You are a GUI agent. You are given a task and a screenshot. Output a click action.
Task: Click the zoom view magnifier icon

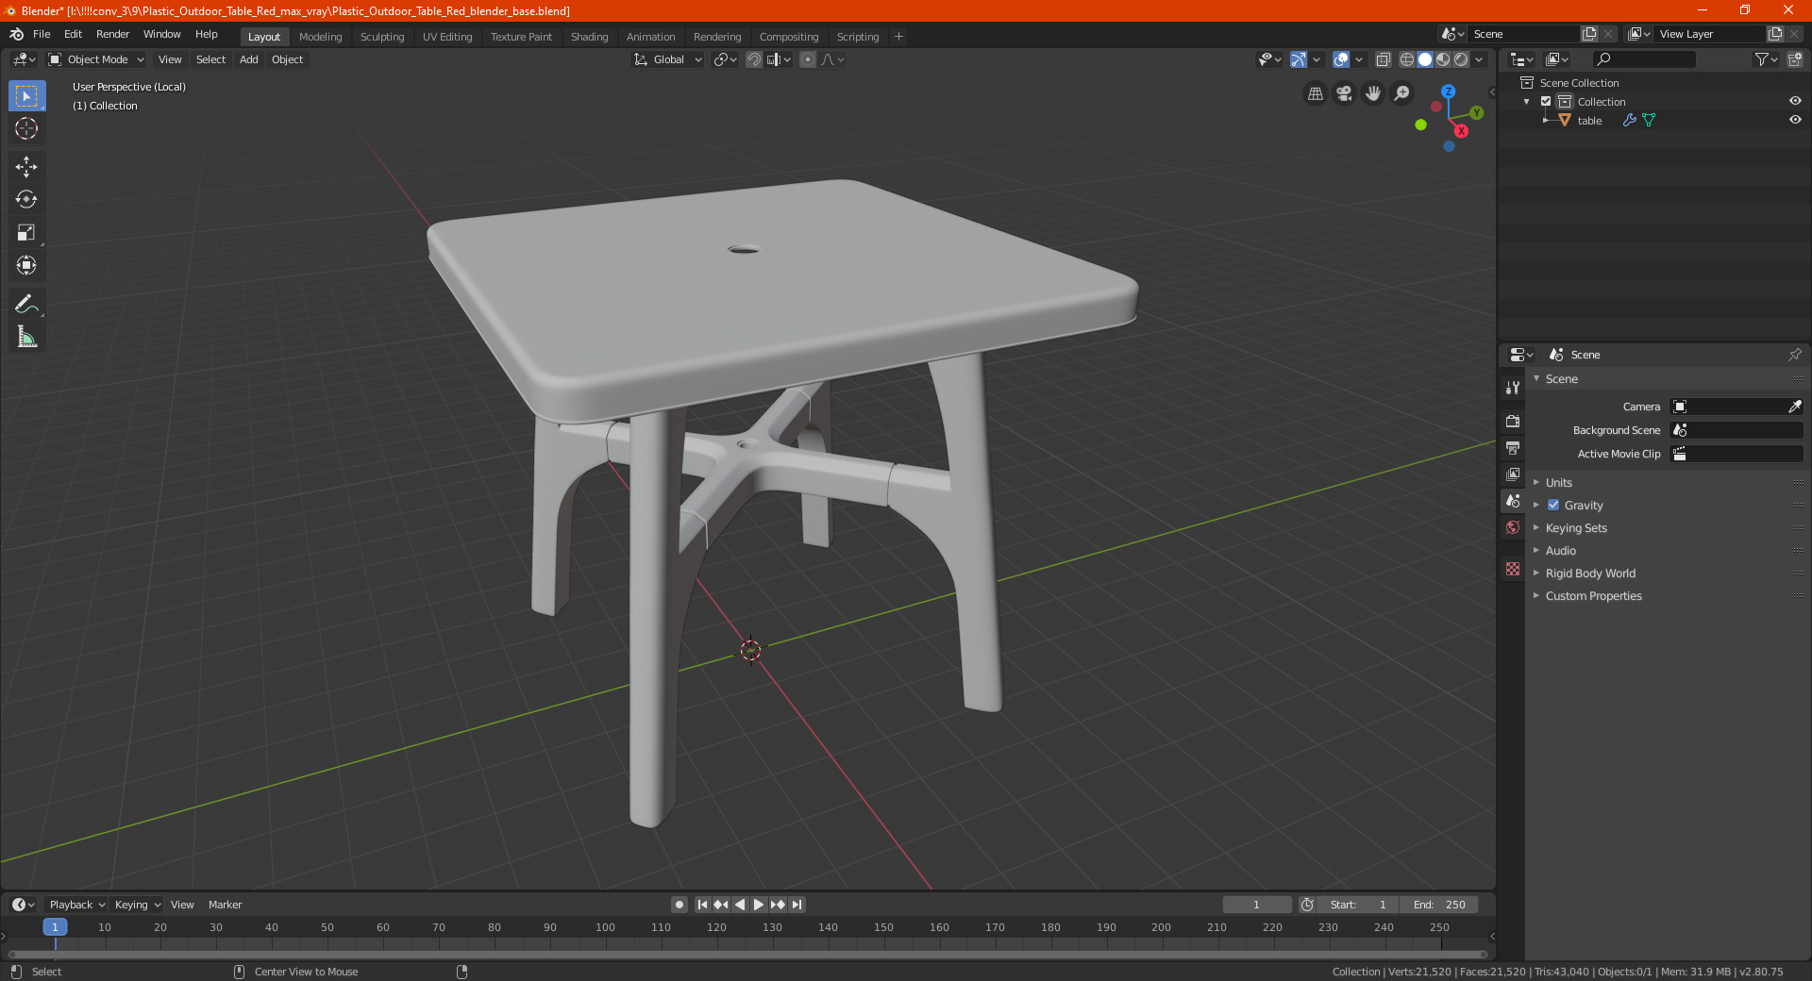pyautogui.click(x=1402, y=93)
